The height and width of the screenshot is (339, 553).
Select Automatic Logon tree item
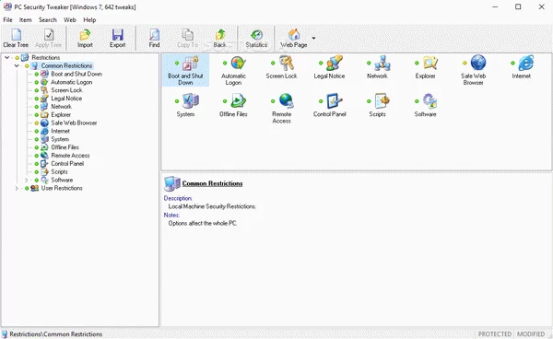click(x=72, y=82)
